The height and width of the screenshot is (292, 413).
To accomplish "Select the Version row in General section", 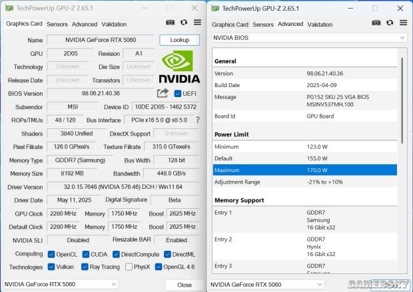I will pos(305,73).
